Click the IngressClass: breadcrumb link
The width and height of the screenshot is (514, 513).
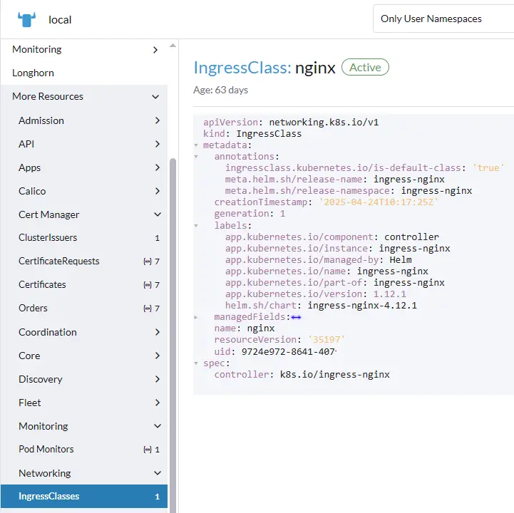pos(242,68)
